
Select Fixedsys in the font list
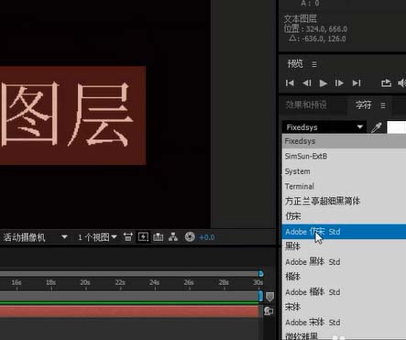click(x=344, y=141)
